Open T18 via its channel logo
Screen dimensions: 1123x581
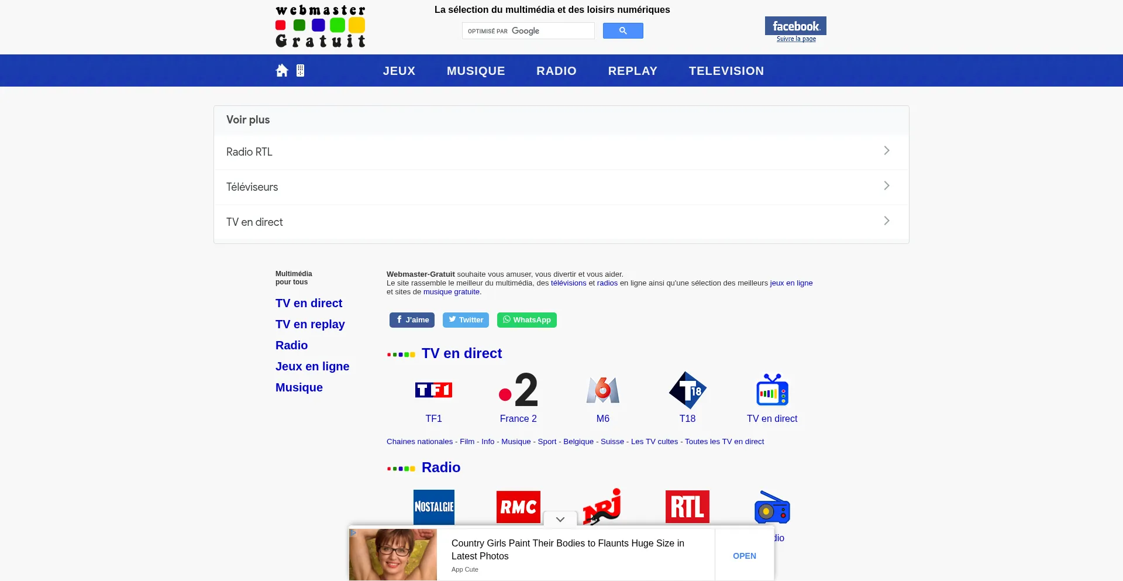[x=687, y=391]
